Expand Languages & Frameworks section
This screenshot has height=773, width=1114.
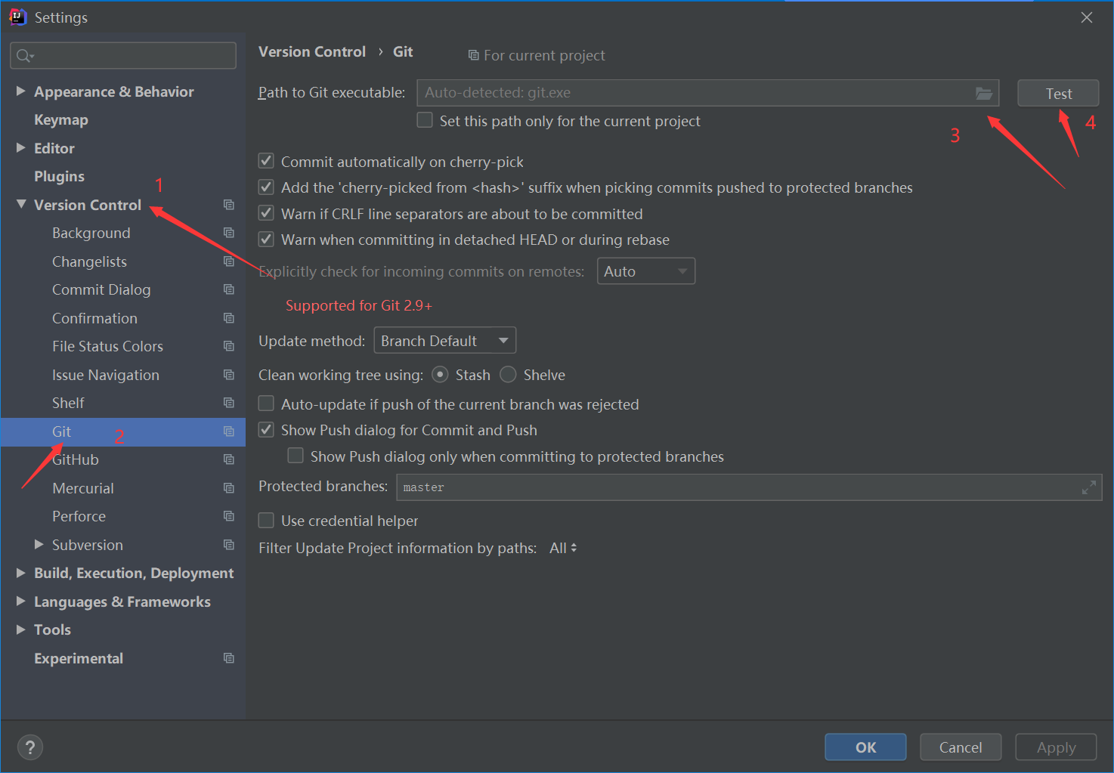[x=21, y=601]
